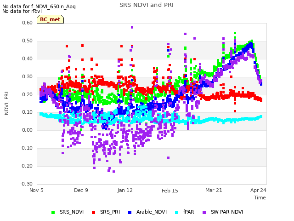Click the 0.40 y-axis tick label

click(28, 58)
